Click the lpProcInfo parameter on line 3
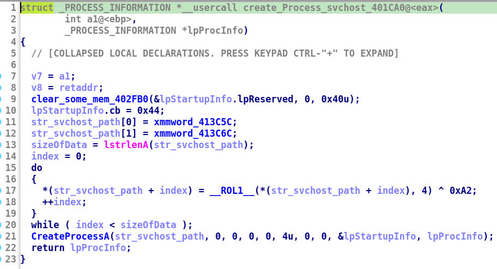Screen dimensions: 497x269 click(216, 30)
